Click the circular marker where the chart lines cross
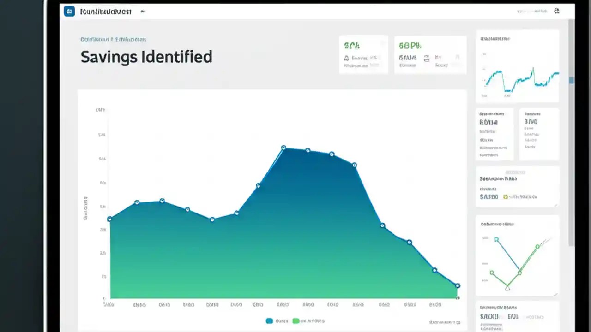The width and height of the screenshot is (591, 332). pos(519,273)
